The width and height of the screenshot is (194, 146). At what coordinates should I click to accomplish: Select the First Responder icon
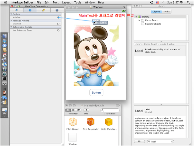click(x=91, y=122)
